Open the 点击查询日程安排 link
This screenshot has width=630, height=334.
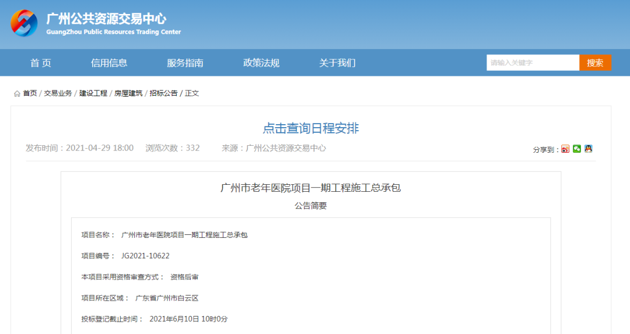310,128
